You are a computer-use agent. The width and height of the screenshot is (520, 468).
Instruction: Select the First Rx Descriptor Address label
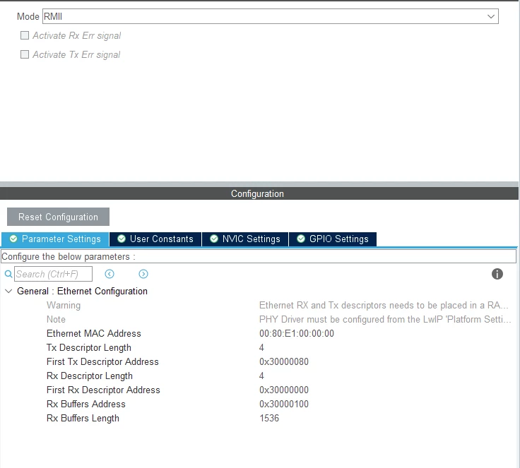(103, 390)
